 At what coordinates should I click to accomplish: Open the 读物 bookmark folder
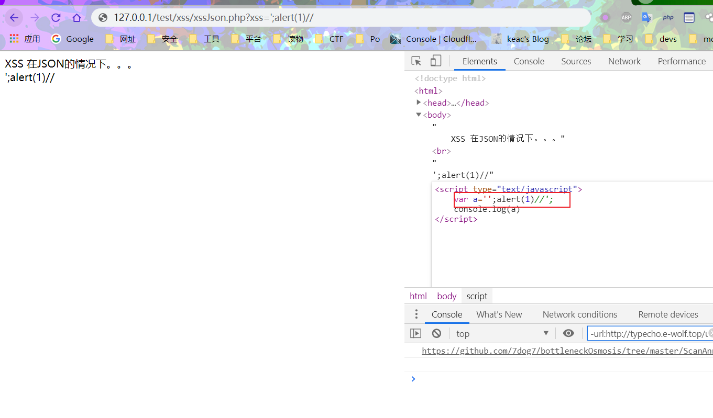click(x=288, y=39)
